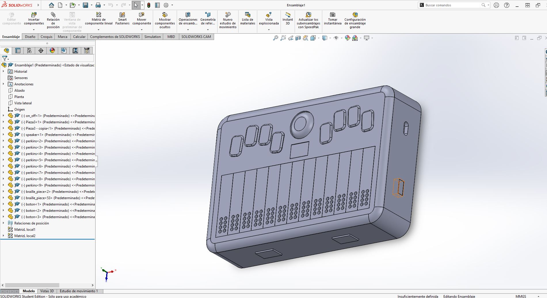
Task: Open SOLIDWORKS CAM tab
Action: 196,36
